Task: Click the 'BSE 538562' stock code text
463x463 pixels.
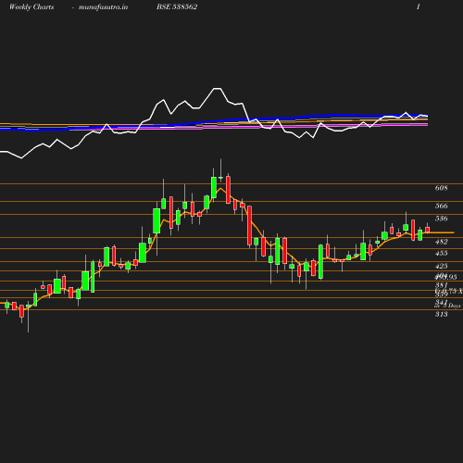Action: click(x=177, y=6)
